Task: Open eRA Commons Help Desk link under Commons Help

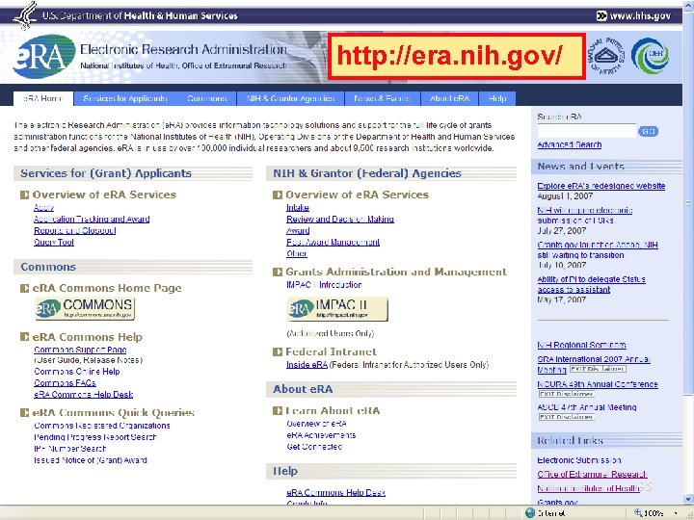Action: pos(84,395)
